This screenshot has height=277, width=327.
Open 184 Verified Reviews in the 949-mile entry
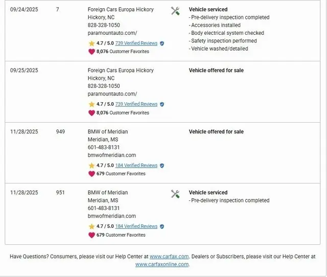pyautogui.click(x=136, y=166)
